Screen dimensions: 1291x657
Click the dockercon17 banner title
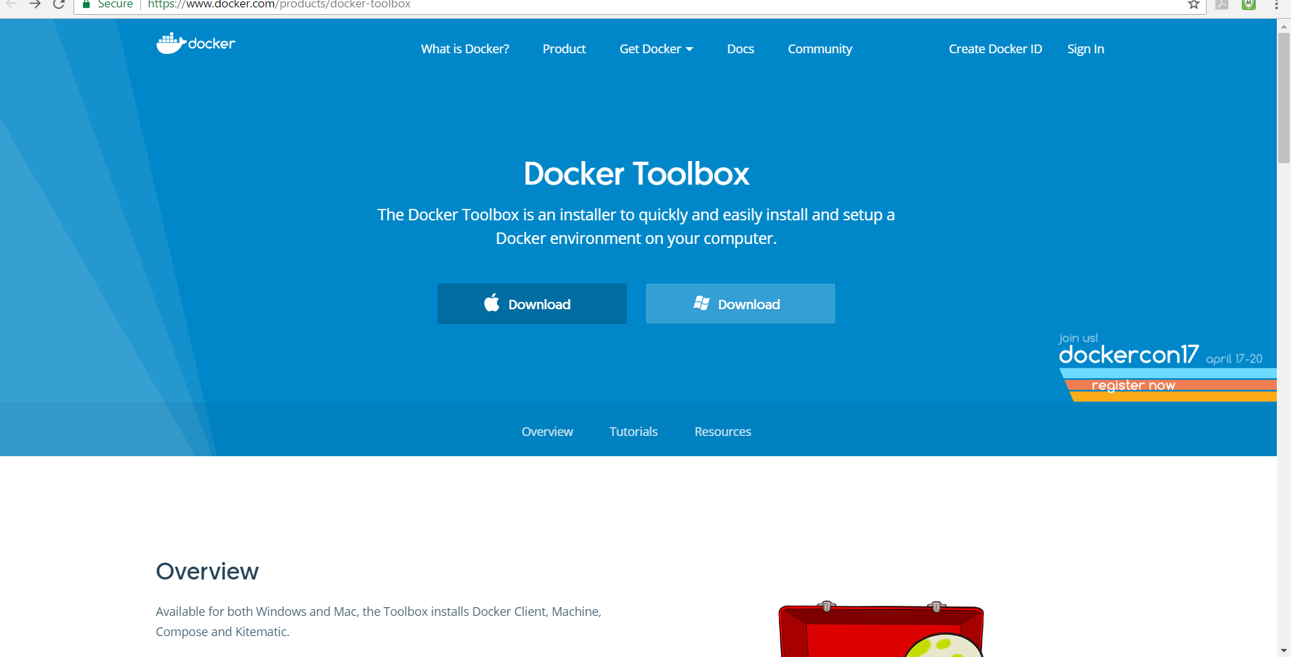click(x=1128, y=354)
